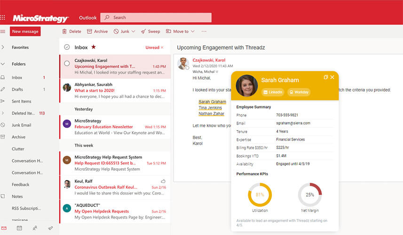The height and width of the screenshot is (235, 403).
Task: Click the thumbs-up icon on Keul email
Action: (163, 180)
